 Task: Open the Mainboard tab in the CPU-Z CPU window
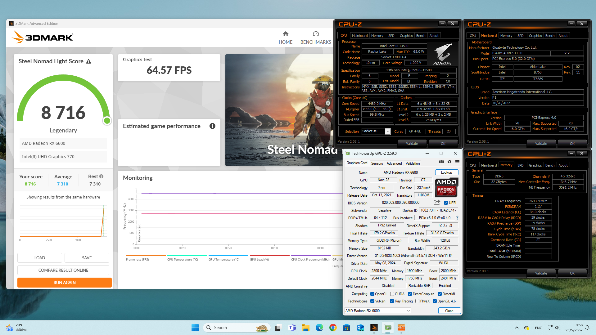point(359,36)
